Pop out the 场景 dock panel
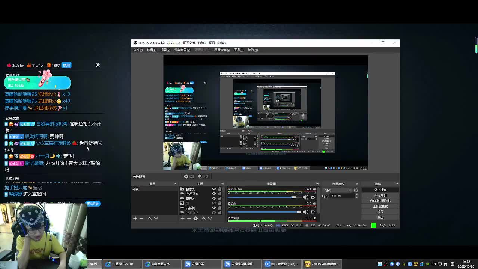The width and height of the screenshot is (478, 269). tap(175, 184)
